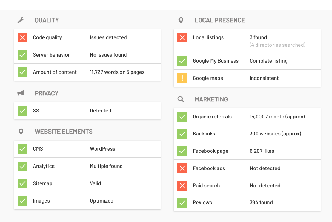Click the green checkmark next to Reviews
332x222 pixels.
coord(182,203)
